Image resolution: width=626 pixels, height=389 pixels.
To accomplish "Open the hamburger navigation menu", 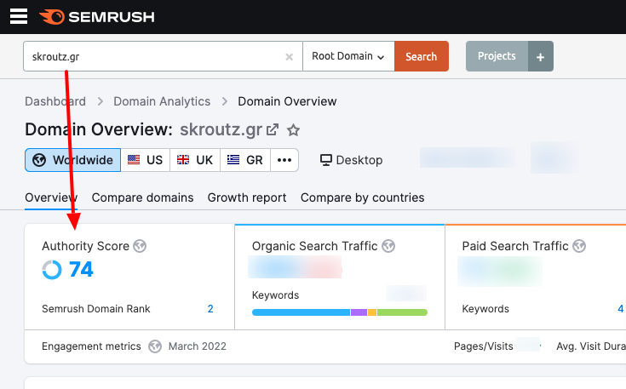I will pyautogui.click(x=19, y=17).
